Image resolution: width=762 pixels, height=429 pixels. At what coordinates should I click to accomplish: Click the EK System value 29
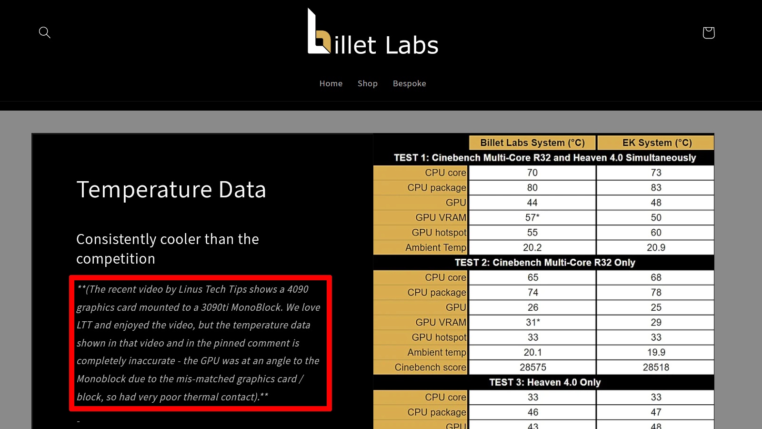[x=656, y=323]
